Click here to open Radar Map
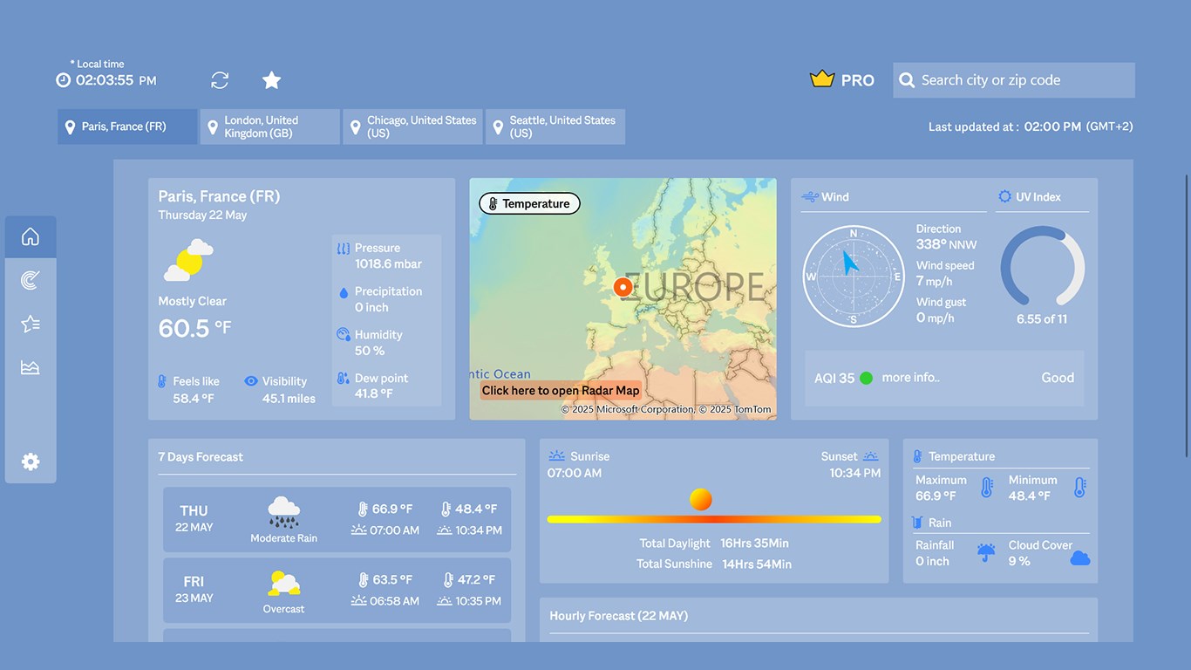Viewport: 1191px width, 670px height. (x=561, y=390)
